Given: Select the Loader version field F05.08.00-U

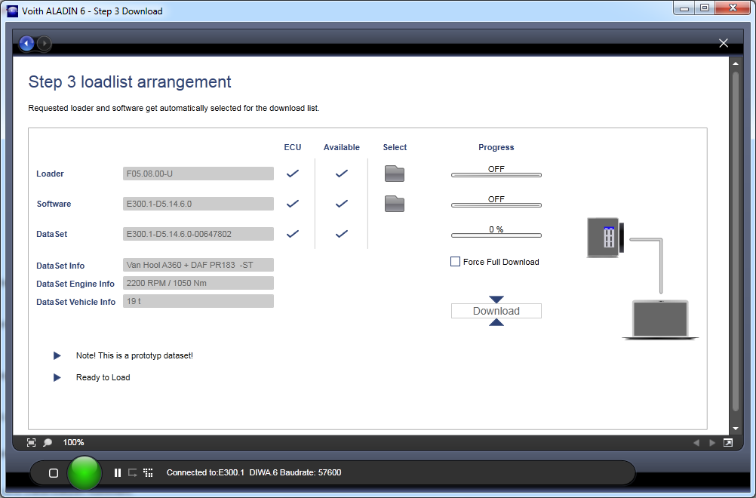Looking at the screenshot, I should [x=198, y=174].
